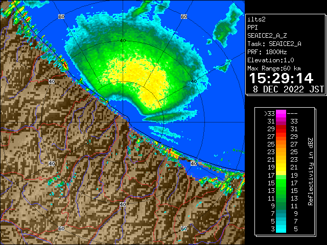327x245 pixels.
Task: Select the Task: SEAICE2_A line
Action: pos(274,44)
